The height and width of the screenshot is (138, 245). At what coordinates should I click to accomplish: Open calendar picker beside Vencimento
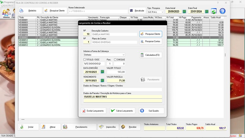click(x=103, y=80)
